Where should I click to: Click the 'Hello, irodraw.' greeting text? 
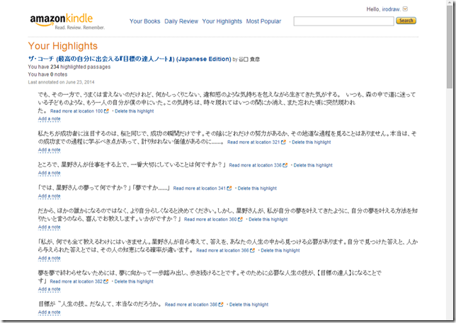point(383,9)
